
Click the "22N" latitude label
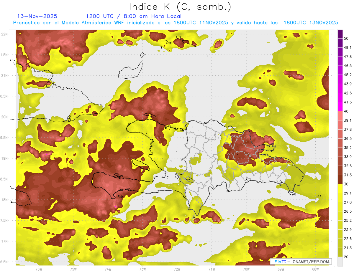click(5, 34)
